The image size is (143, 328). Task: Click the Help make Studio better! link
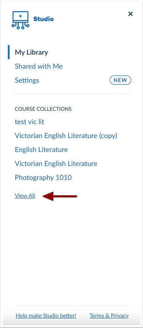point(46,316)
